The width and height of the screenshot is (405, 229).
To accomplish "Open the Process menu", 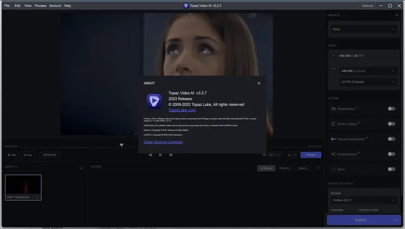I will tap(40, 6).
